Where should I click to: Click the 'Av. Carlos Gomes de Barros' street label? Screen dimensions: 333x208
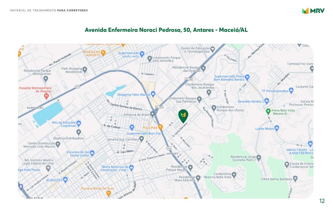124,105
